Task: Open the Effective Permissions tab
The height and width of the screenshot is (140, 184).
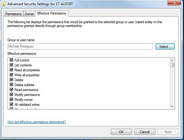Action: (52, 13)
